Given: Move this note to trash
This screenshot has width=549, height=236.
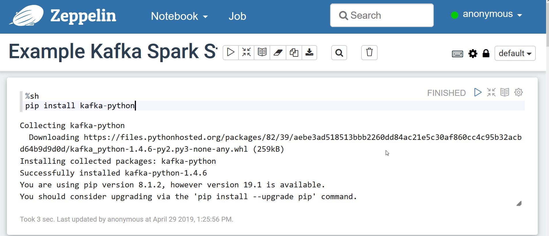Looking at the screenshot, I should pos(369,53).
